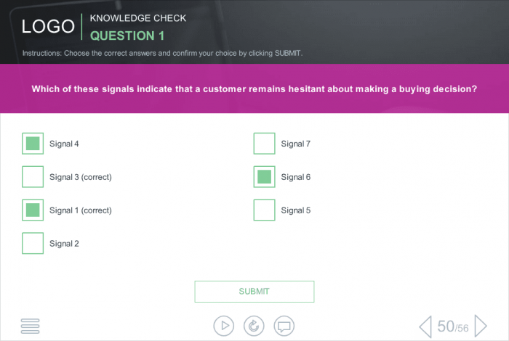Image resolution: width=509 pixels, height=341 pixels.
Task: Click the LOGO in the header
Action: coord(48,27)
